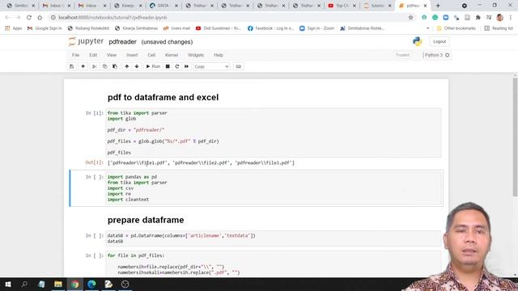Viewport: 518px width, 291px height.
Task: Reload the page
Action: 29,18
